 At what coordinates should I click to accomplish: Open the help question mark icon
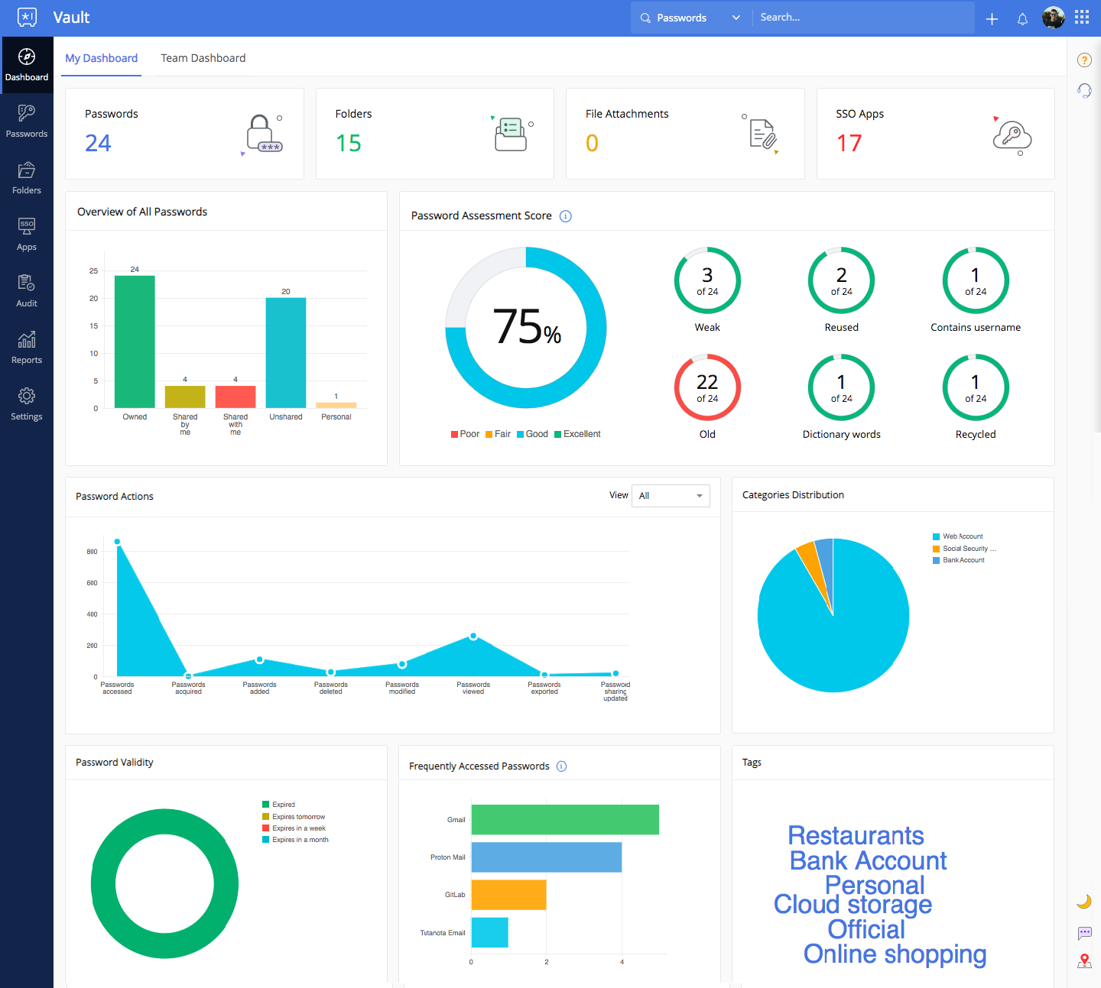click(x=1084, y=60)
